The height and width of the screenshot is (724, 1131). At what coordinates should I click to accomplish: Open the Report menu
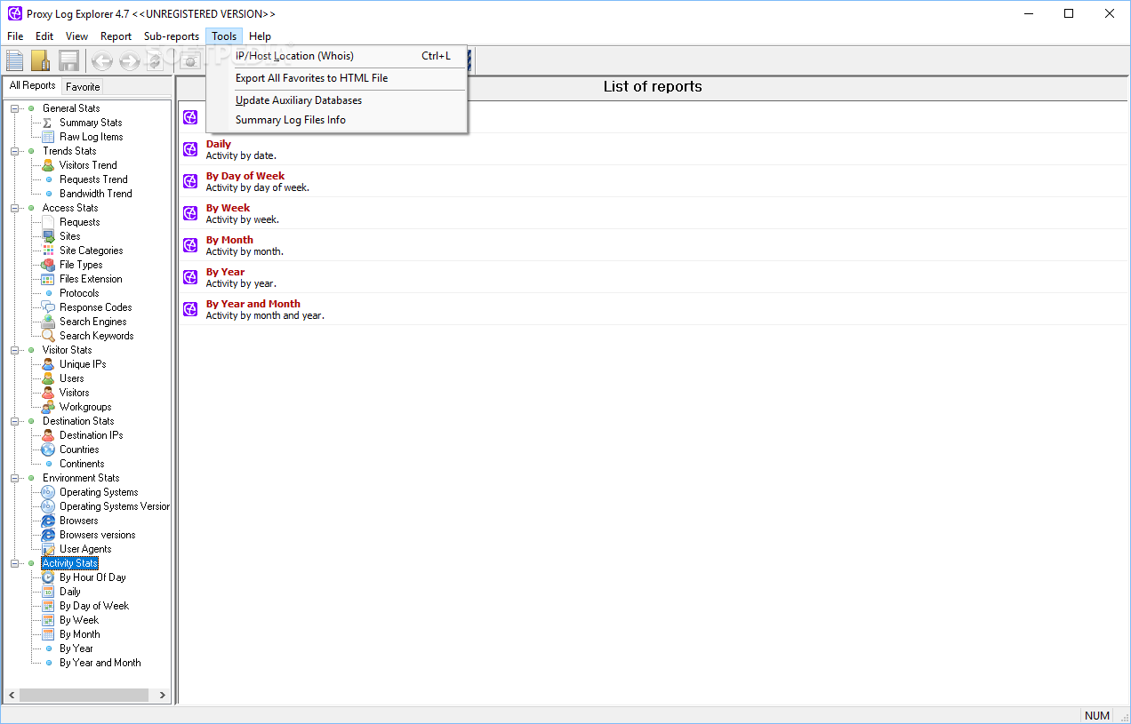point(116,36)
